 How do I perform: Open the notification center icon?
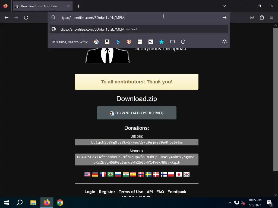click(270, 203)
